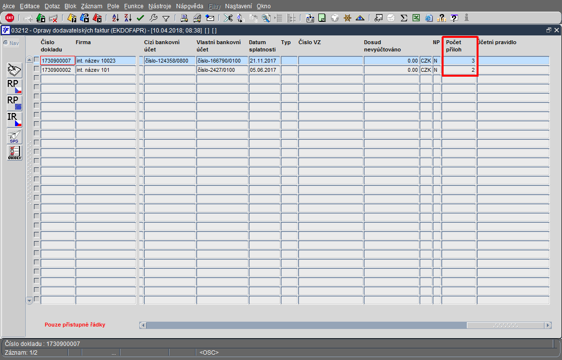Open the Dotaz menu

(52, 6)
